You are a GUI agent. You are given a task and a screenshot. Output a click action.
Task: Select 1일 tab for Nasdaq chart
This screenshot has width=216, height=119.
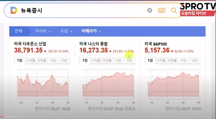(x=85, y=61)
